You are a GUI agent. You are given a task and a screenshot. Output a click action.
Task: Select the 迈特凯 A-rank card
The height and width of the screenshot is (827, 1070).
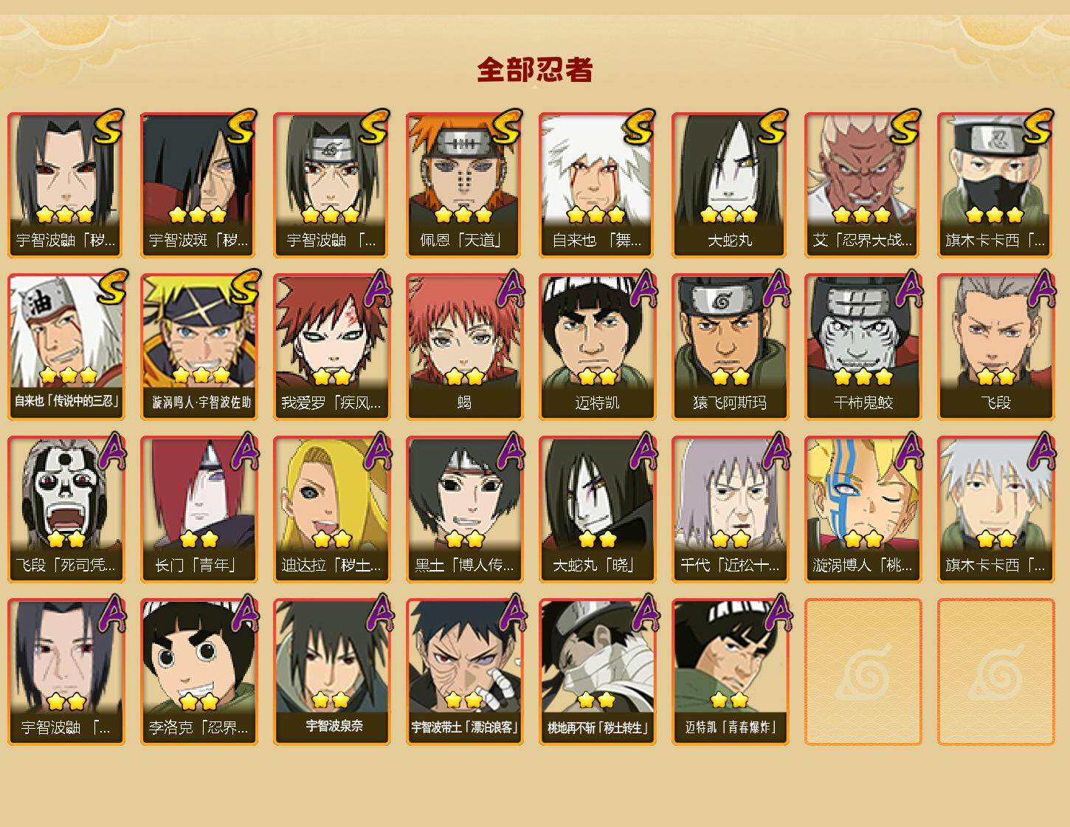pyautogui.click(x=597, y=347)
